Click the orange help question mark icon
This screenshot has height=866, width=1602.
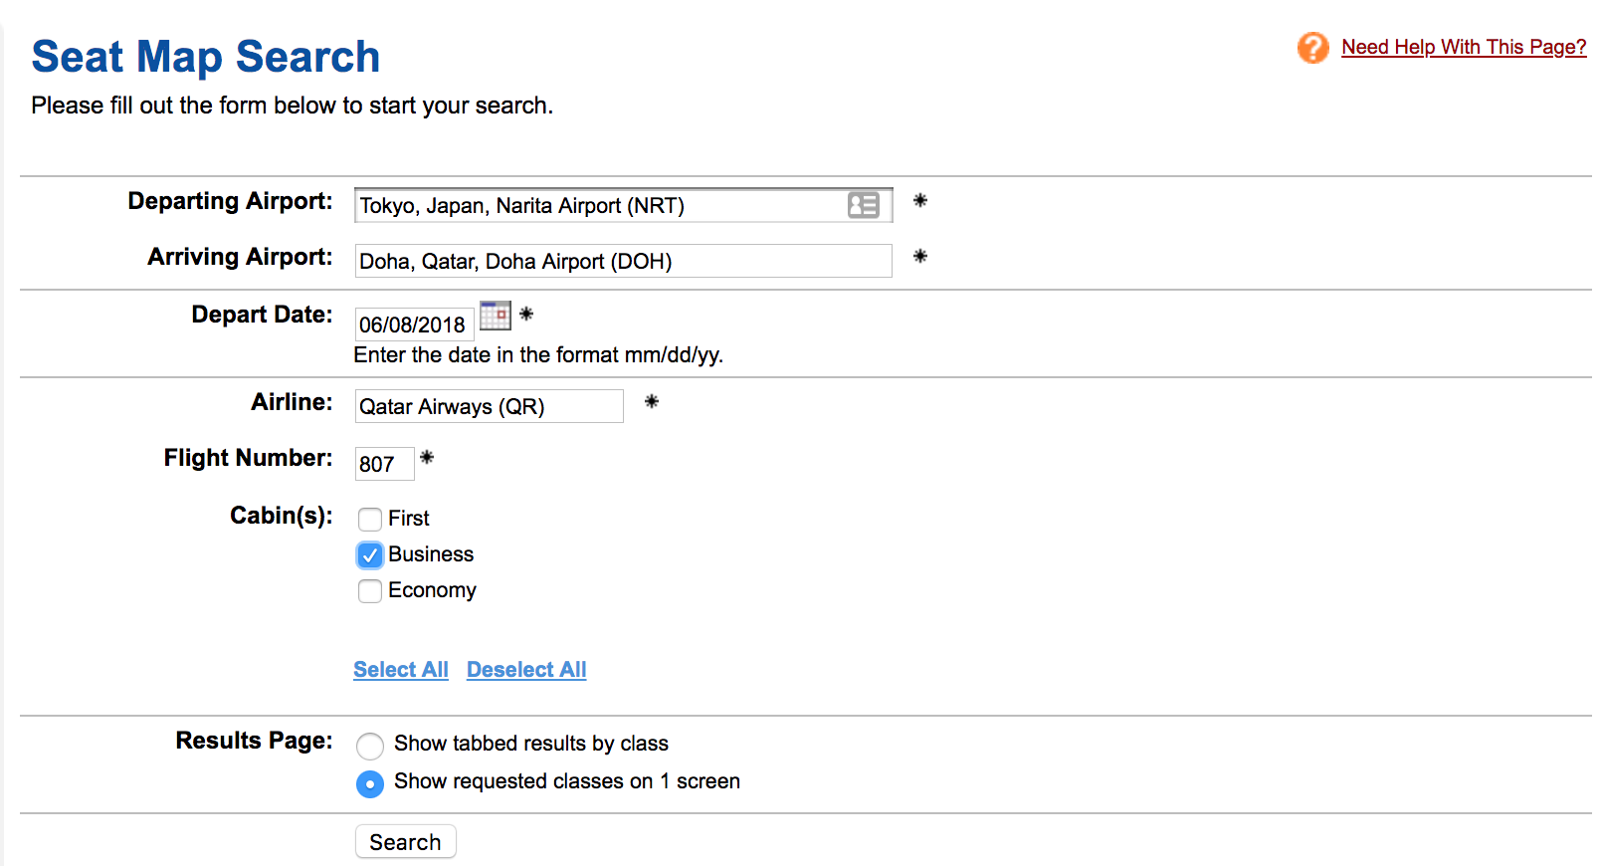point(1312,47)
